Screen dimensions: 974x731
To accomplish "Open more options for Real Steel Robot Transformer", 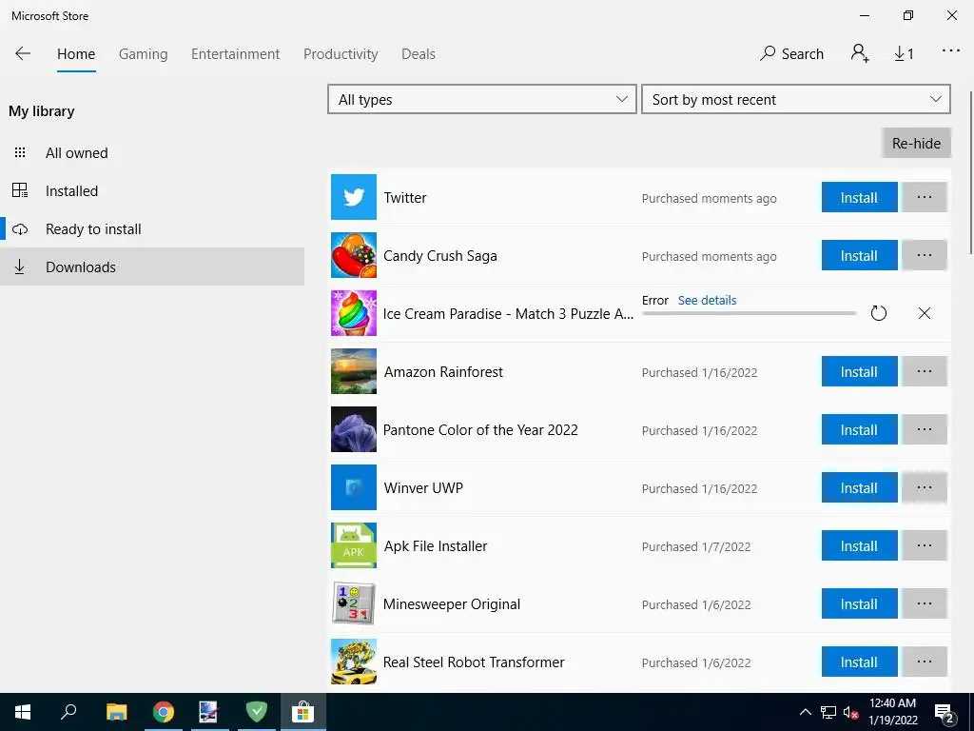I will point(925,662).
